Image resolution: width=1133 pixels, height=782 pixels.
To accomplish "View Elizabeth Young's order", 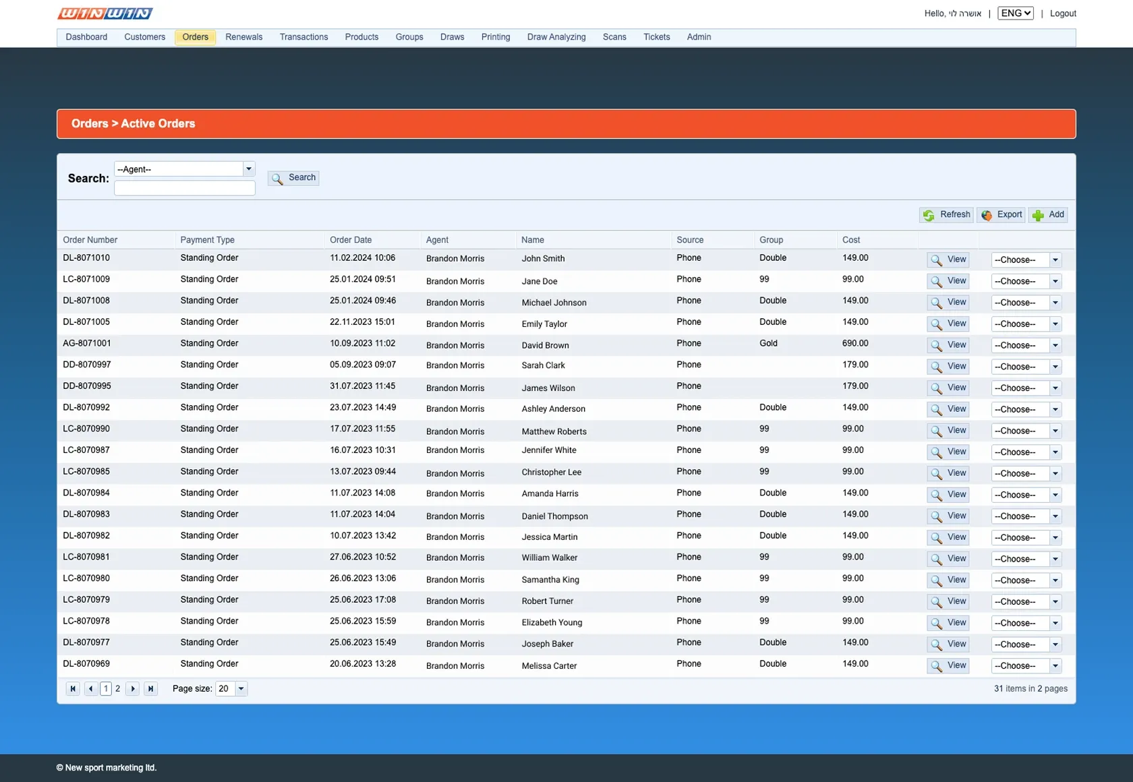I will 948,623.
